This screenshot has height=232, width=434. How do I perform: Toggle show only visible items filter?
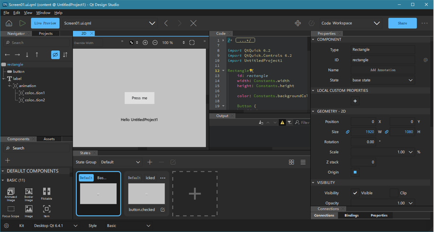coord(55,55)
